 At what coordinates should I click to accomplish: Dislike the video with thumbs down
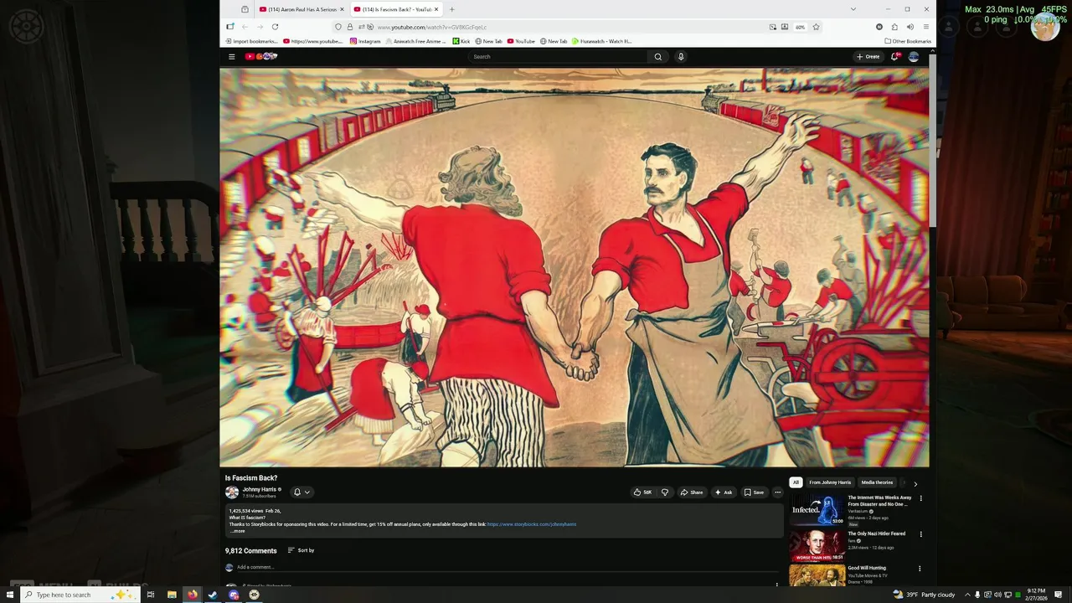(665, 492)
